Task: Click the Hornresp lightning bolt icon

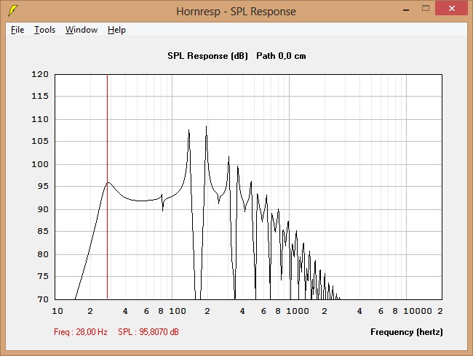Action: (x=12, y=11)
